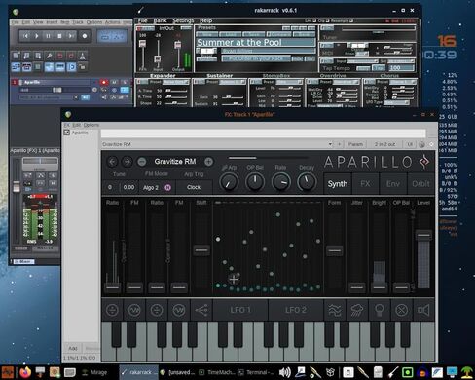Click the Param button in FX window
The width and height of the screenshot is (475, 380).
pyautogui.click(x=355, y=144)
